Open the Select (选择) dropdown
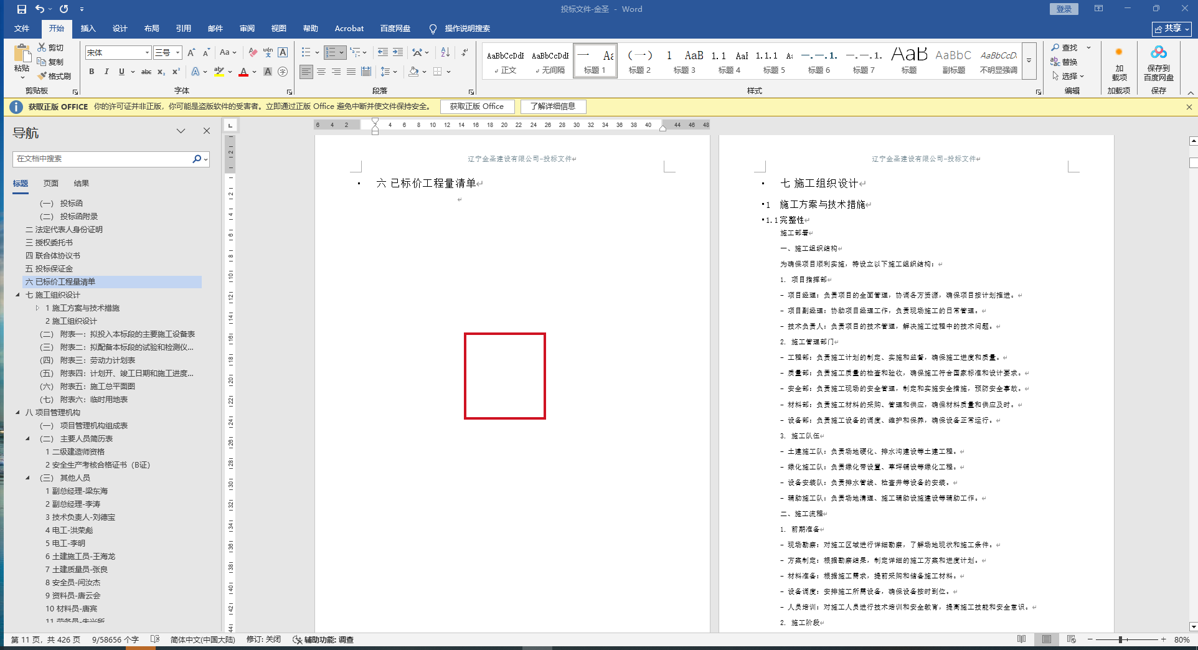Viewport: 1198px width, 650px height. (x=1068, y=76)
